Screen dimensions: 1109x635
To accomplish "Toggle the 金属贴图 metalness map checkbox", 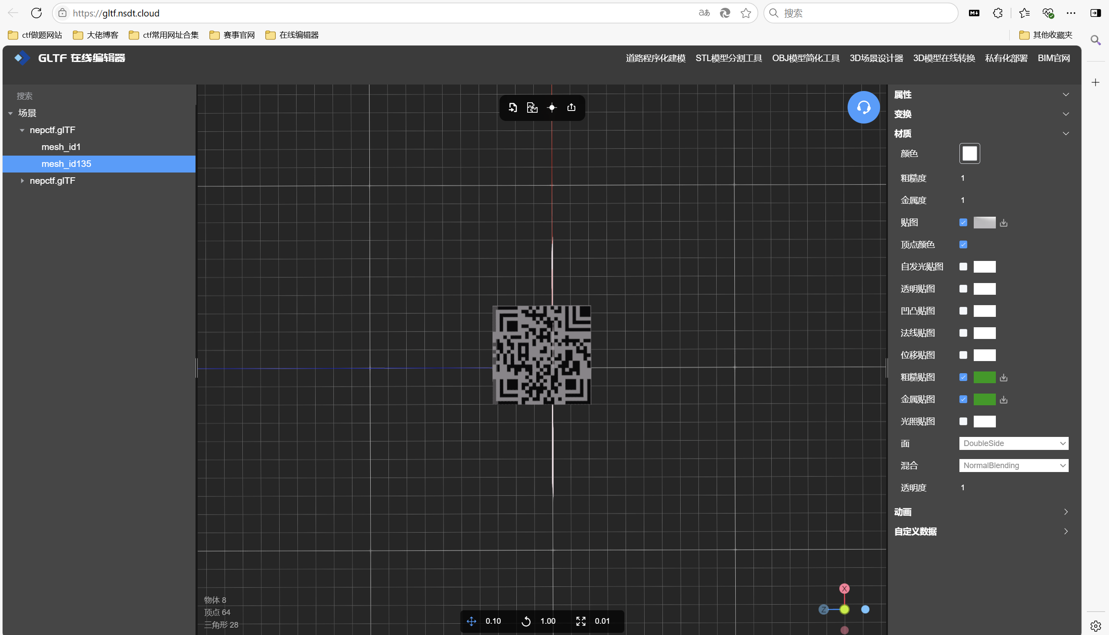I will pyautogui.click(x=963, y=400).
